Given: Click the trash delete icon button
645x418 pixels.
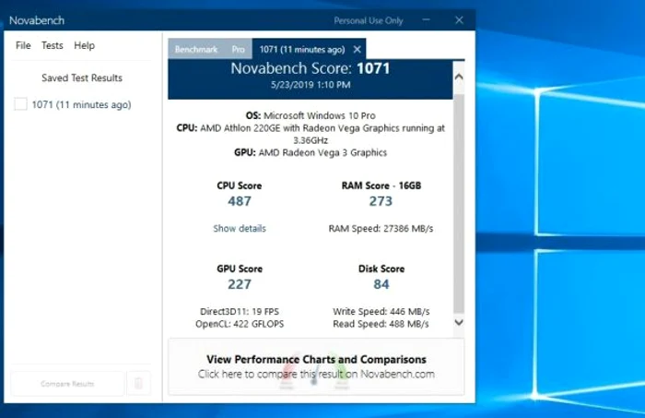Looking at the screenshot, I should point(138,384).
